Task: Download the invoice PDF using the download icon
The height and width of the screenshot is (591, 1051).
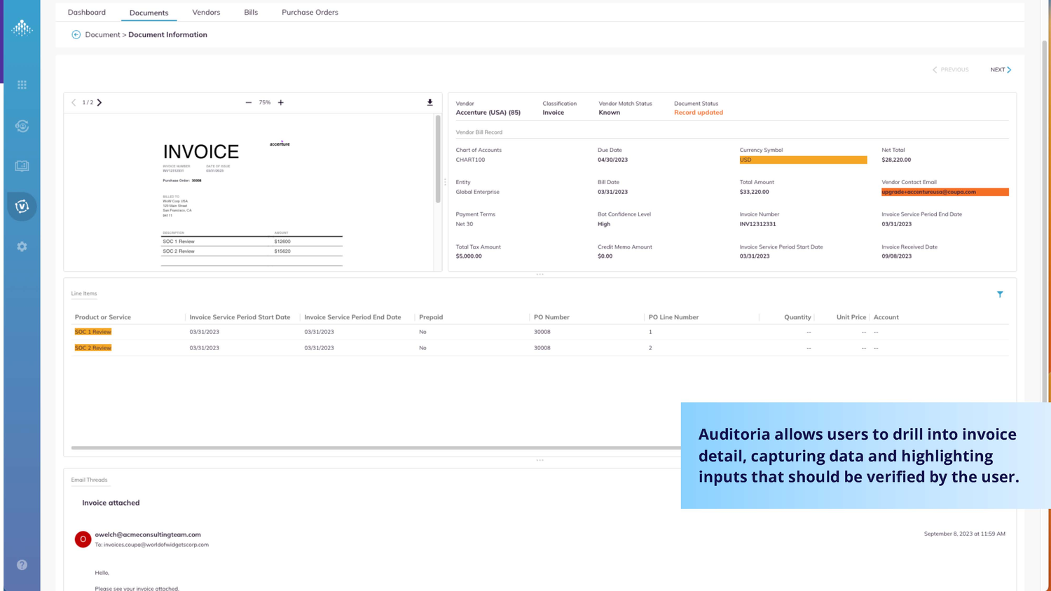Action: point(430,102)
